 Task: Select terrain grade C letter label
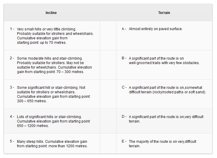(x=124, y=87)
